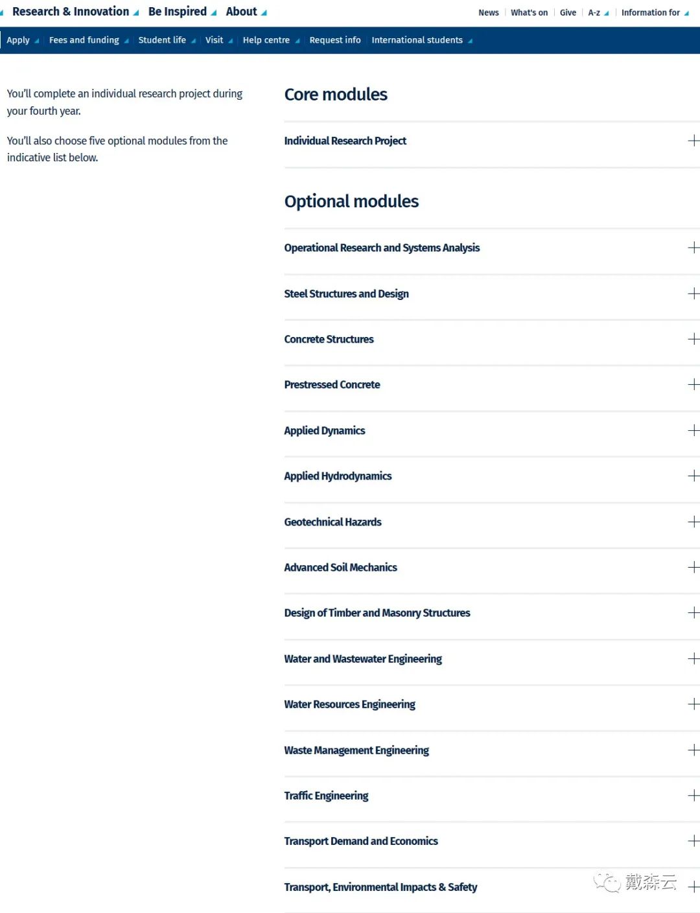This screenshot has width=700, height=913.
Task: Expand Operational Research and Systems Analysis module
Action: (x=492, y=248)
